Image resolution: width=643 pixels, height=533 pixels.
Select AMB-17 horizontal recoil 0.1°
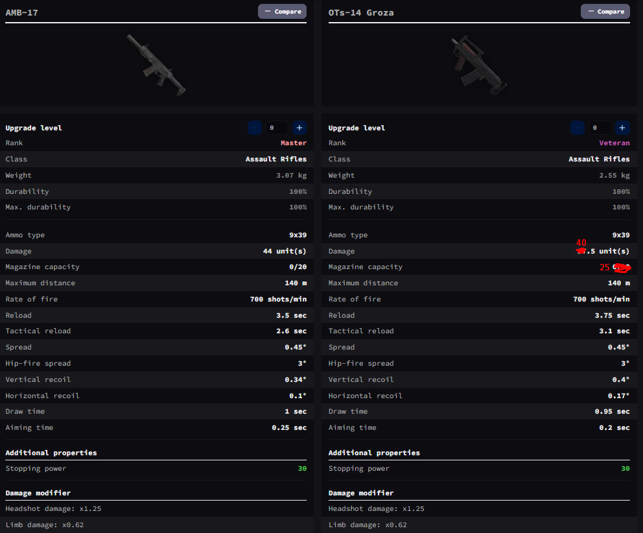(298, 396)
